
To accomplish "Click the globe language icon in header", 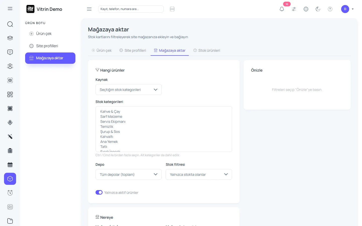I will pyautogui.click(x=306, y=9).
